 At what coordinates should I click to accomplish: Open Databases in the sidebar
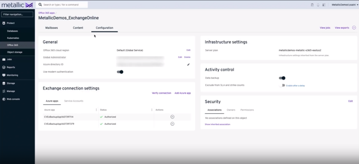(x=13, y=31)
